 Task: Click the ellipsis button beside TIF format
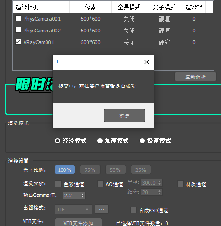click(102, 209)
